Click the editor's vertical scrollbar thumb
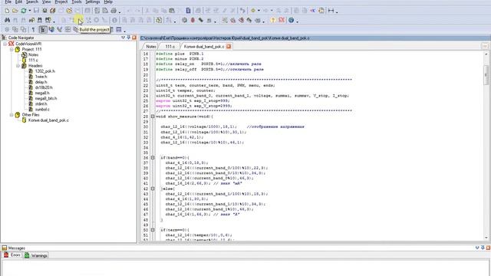The image size is (491, 276). [486, 75]
